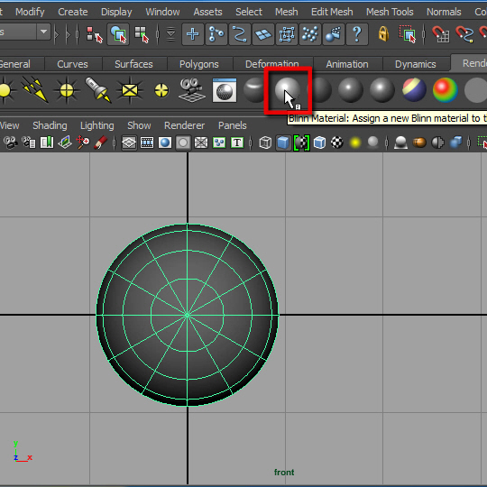487x487 pixels.
Task: Create a point light from the shelf
Action: point(67,90)
